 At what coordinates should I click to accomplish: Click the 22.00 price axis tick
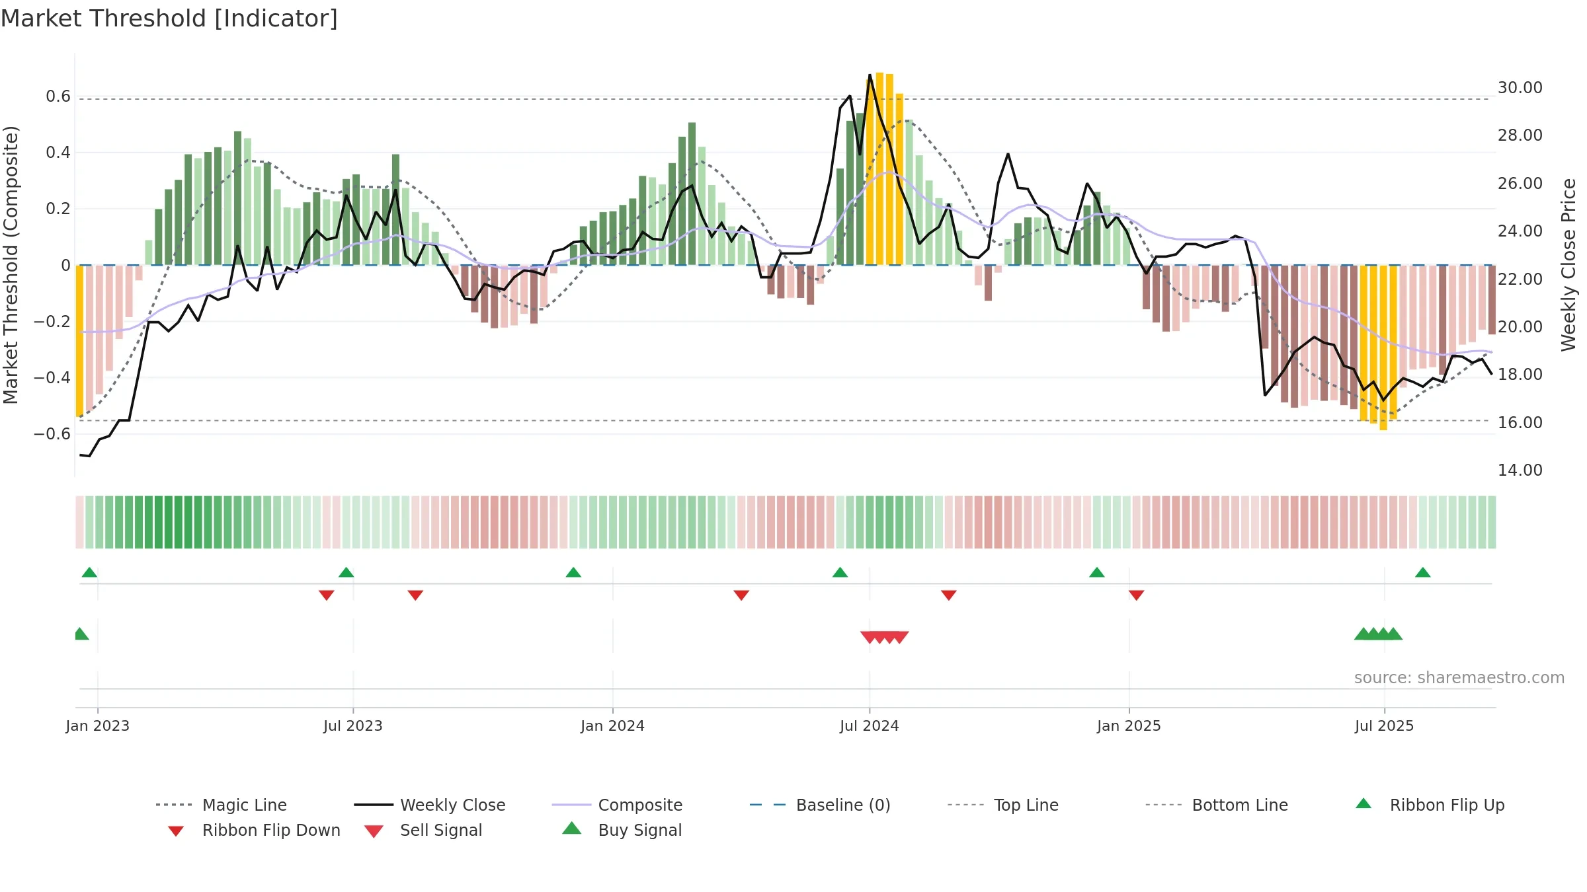point(1520,279)
